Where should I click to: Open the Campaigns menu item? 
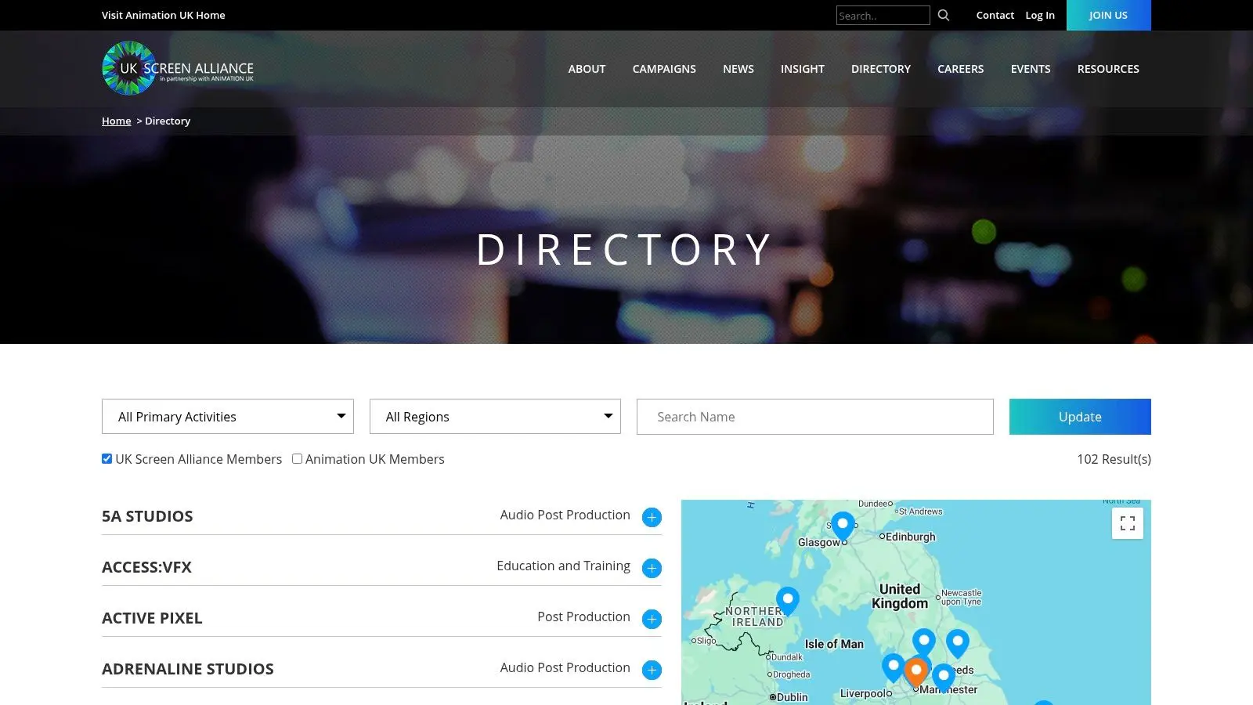[664, 69]
